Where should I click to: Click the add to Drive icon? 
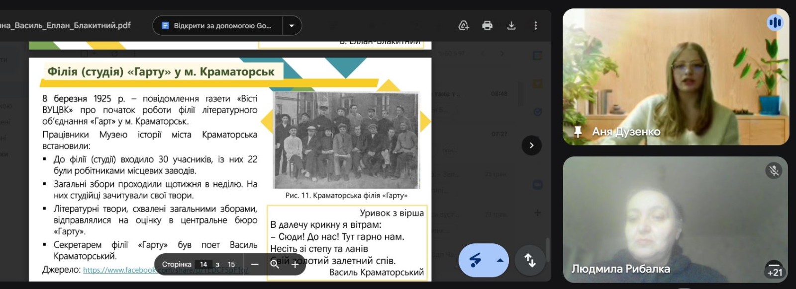[463, 25]
